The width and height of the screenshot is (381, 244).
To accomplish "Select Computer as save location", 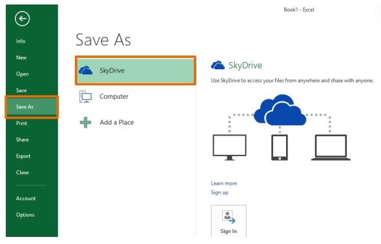I will coord(136,96).
